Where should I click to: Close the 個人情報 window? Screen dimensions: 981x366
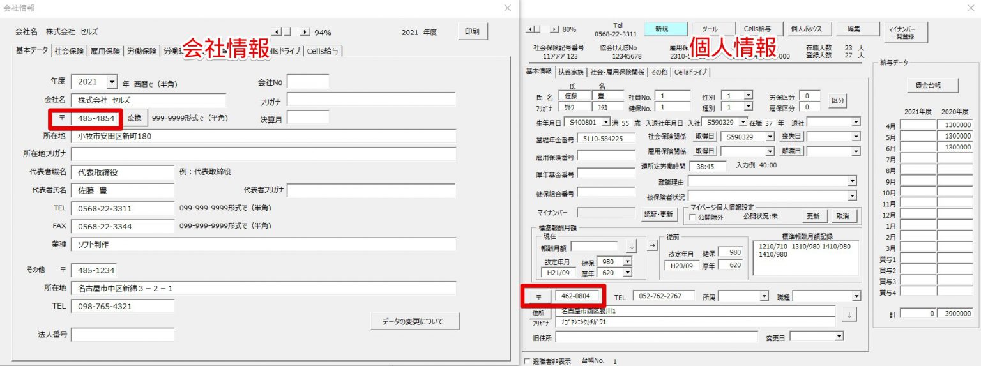972,8
